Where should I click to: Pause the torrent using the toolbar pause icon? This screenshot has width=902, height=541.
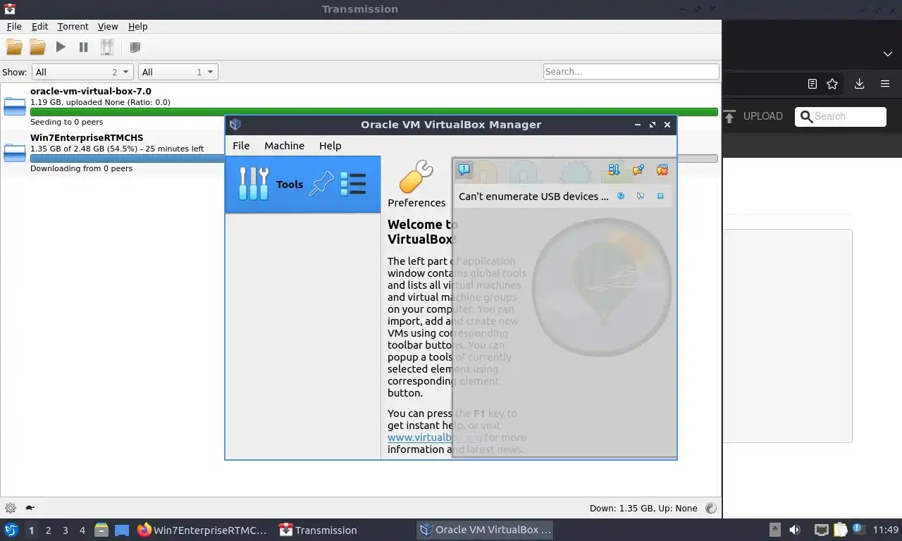click(x=83, y=47)
